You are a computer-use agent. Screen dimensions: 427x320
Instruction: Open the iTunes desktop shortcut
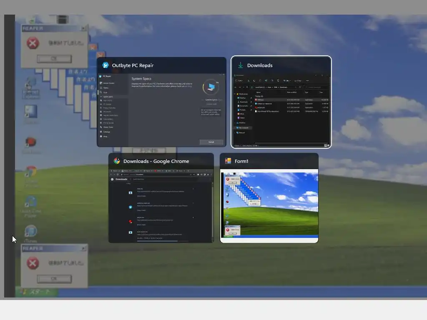(x=31, y=233)
